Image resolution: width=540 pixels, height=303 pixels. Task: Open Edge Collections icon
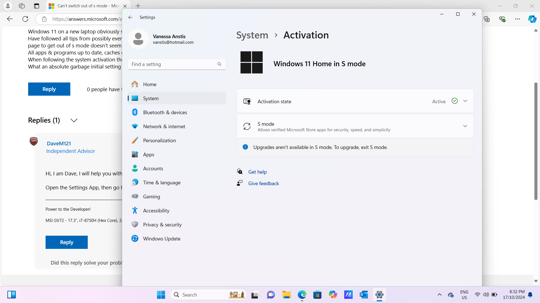coord(487,19)
